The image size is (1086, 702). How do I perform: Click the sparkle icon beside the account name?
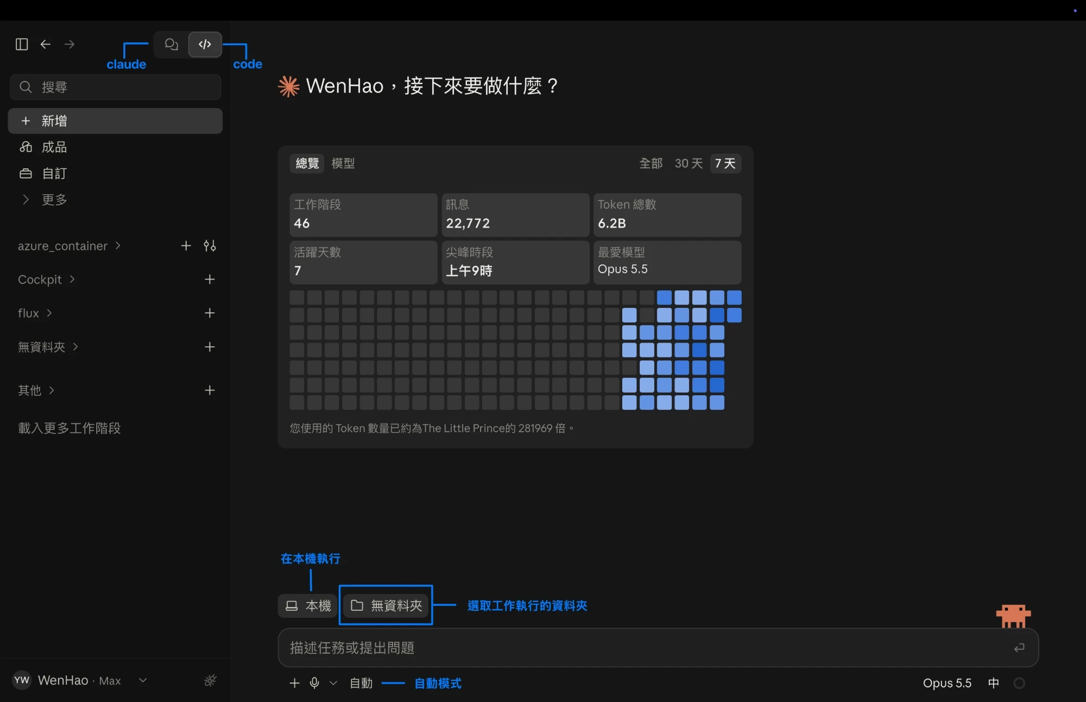(210, 680)
